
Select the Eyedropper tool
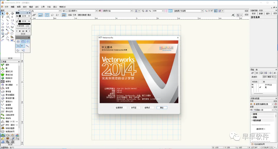pos(7,30)
